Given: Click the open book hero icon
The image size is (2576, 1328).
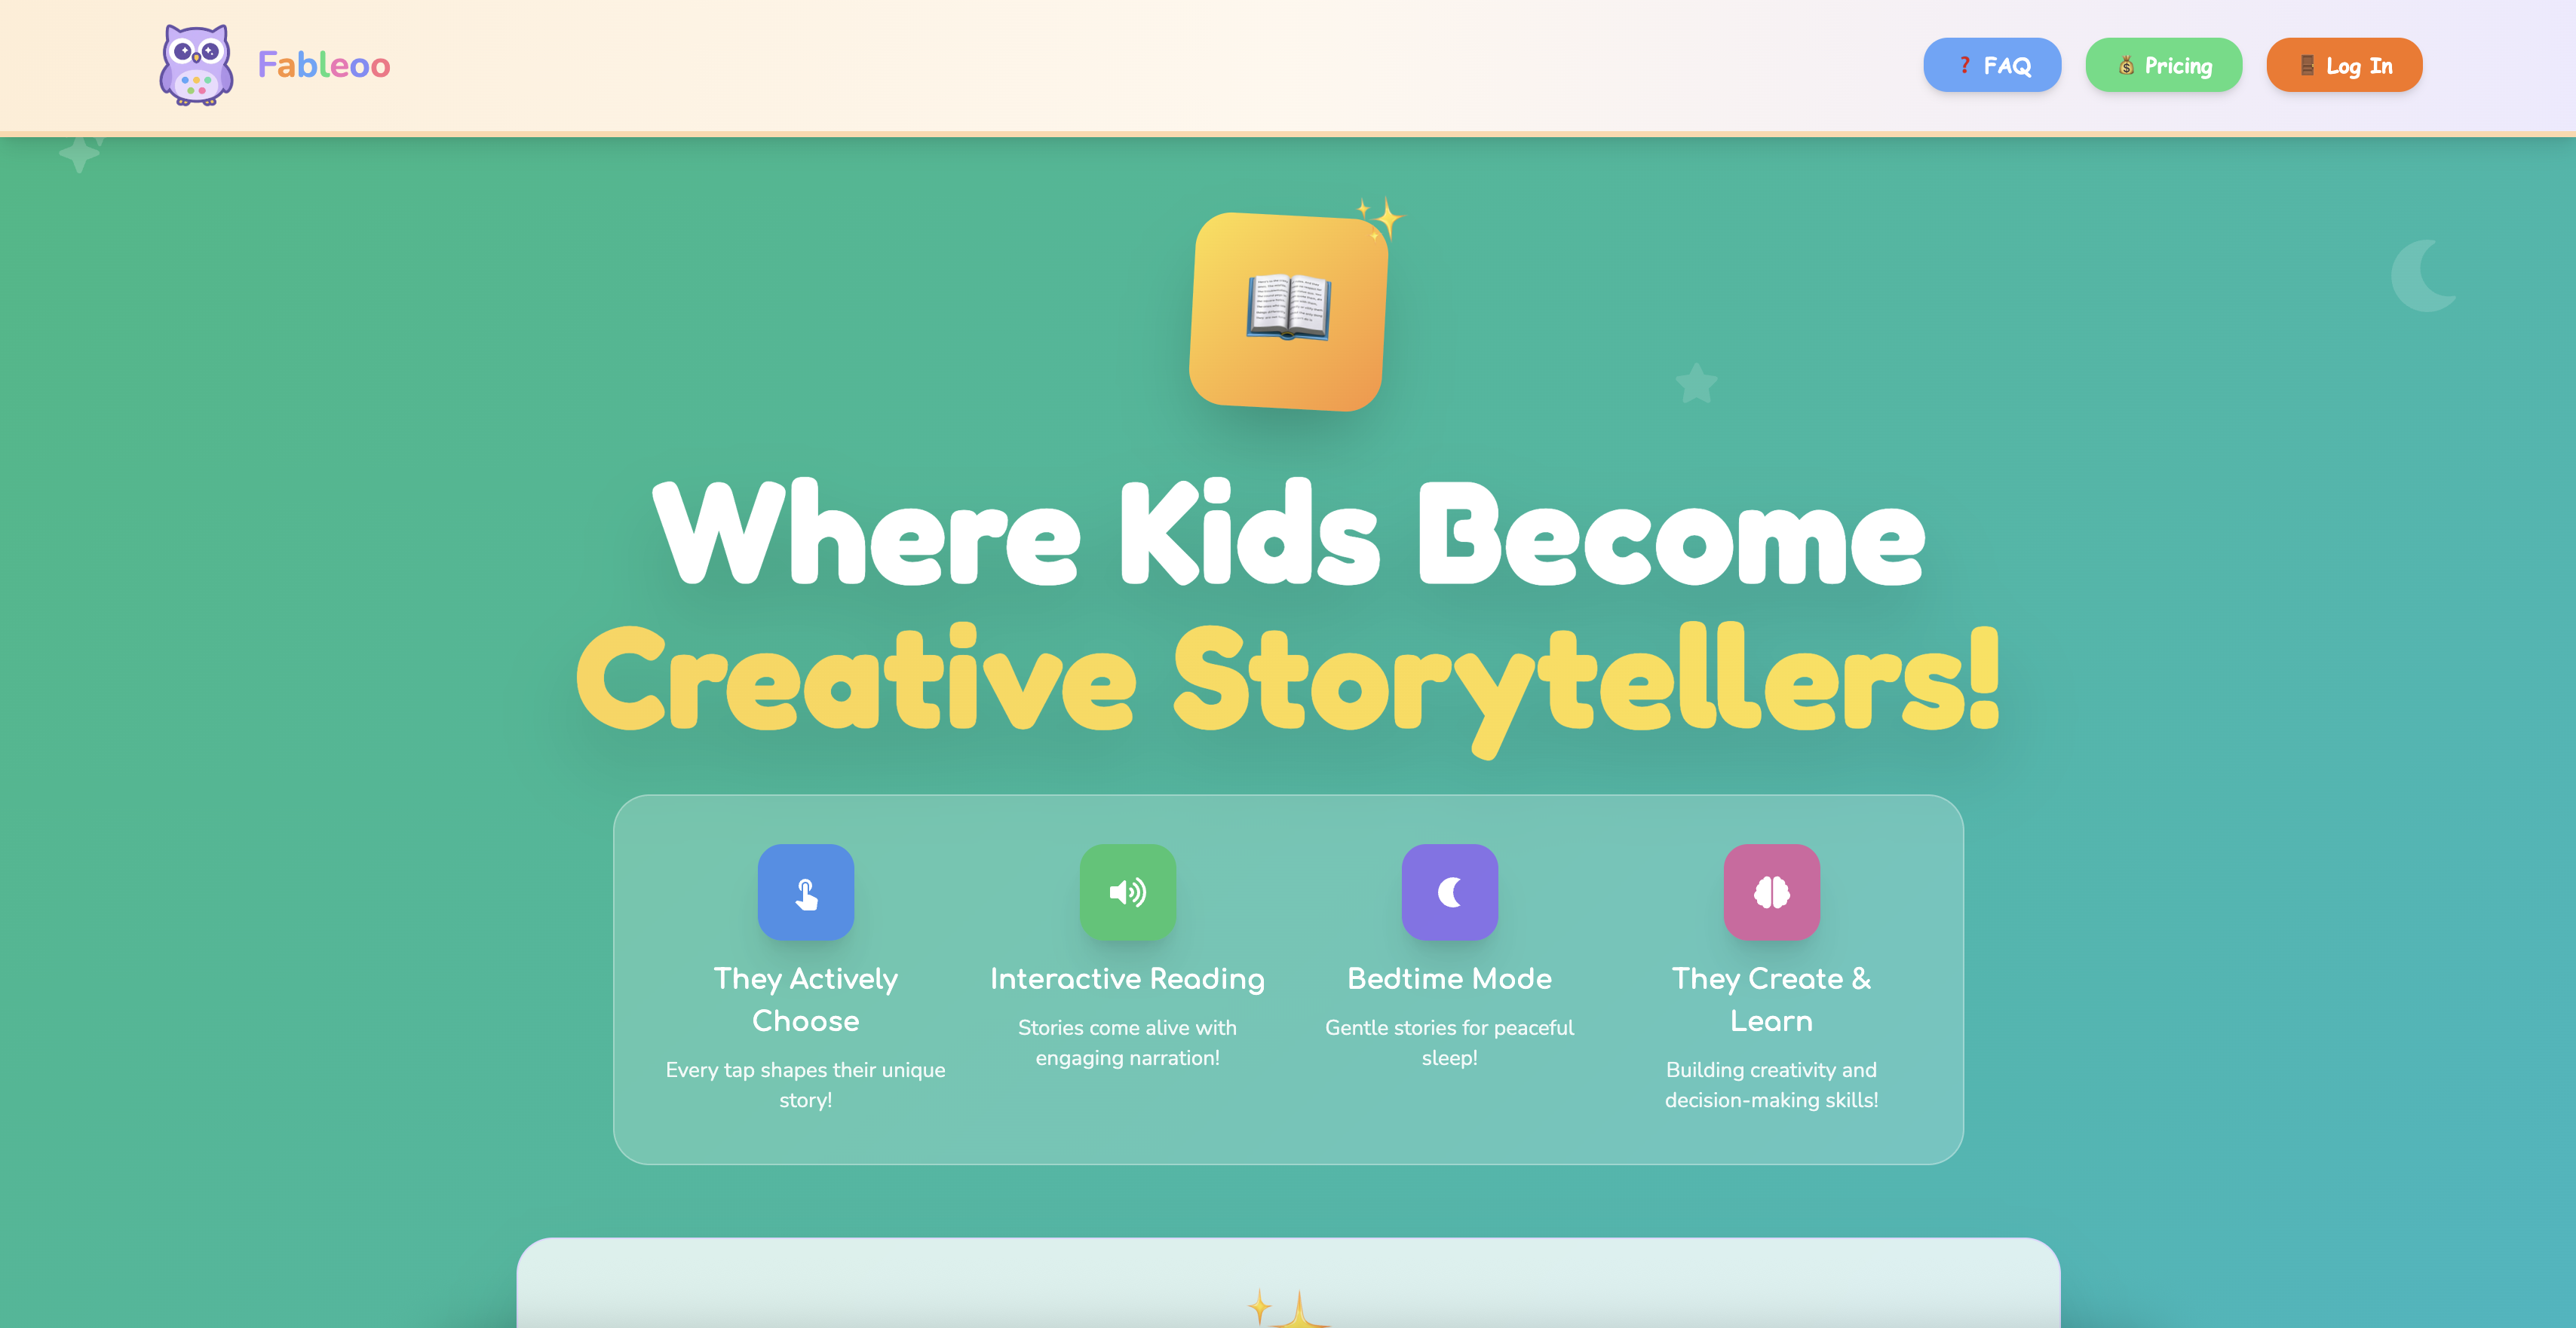Looking at the screenshot, I should click(x=1288, y=309).
